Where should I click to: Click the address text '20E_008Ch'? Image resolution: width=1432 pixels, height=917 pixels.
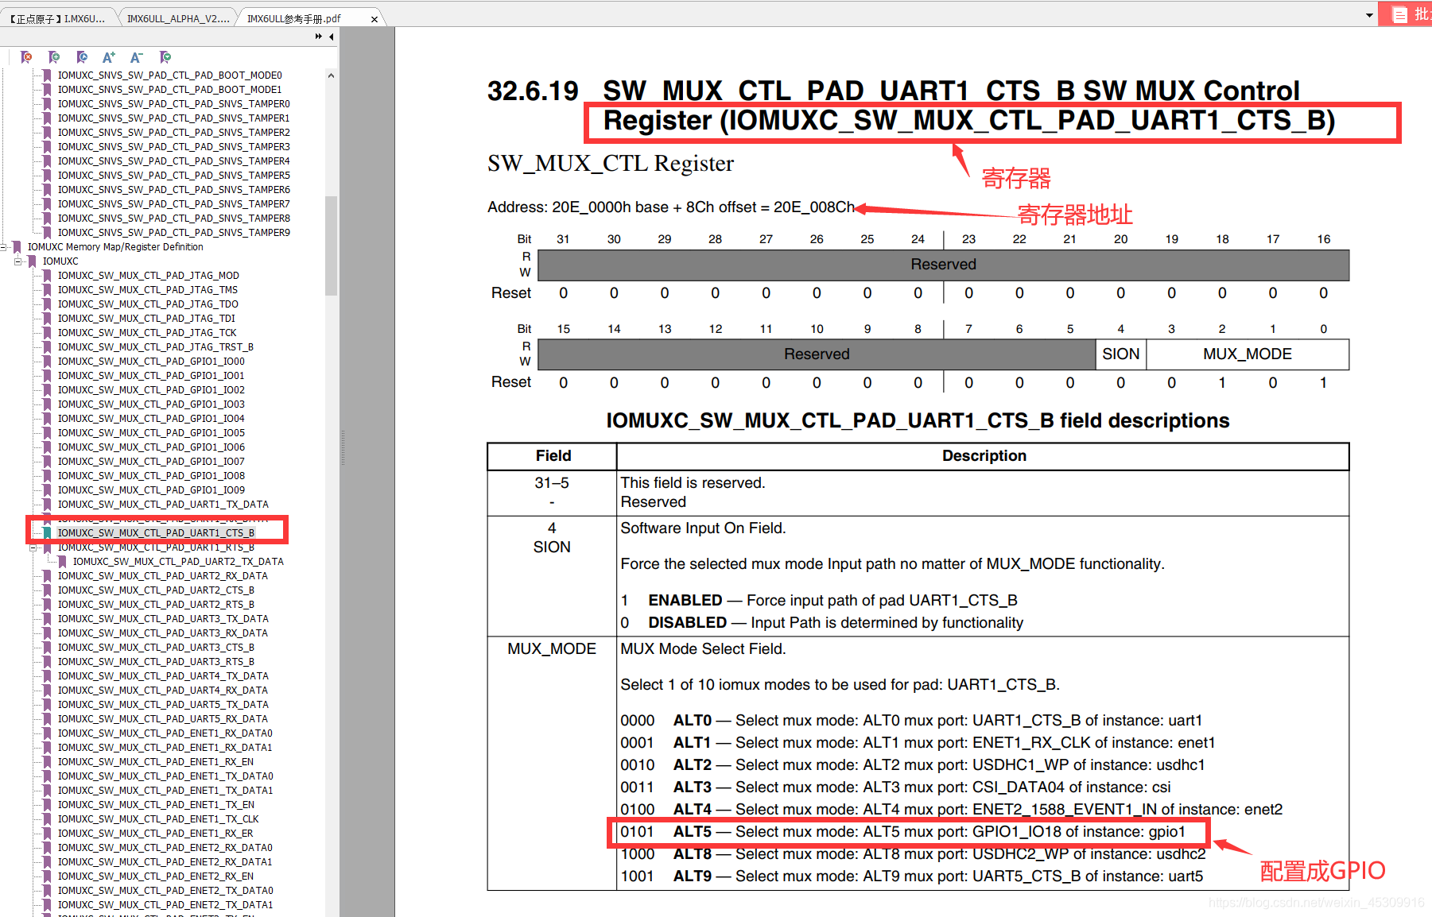813,207
